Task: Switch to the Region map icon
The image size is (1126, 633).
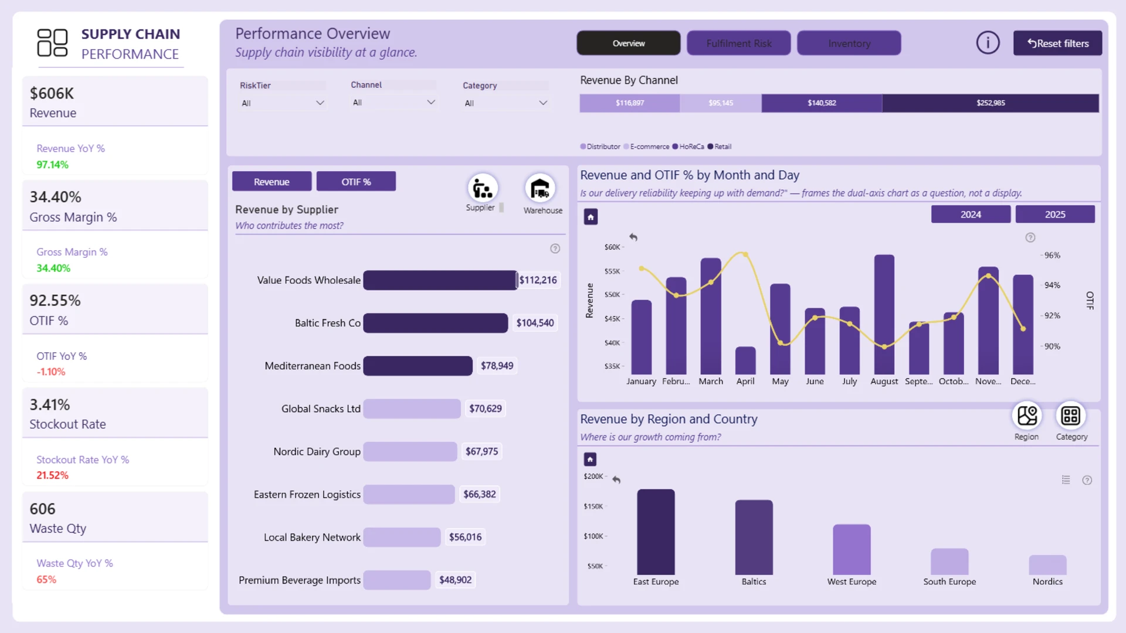Action: point(1027,416)
